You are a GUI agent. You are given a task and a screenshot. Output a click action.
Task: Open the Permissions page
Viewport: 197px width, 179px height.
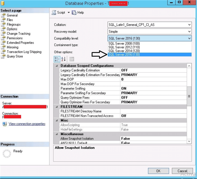[15, 38]
